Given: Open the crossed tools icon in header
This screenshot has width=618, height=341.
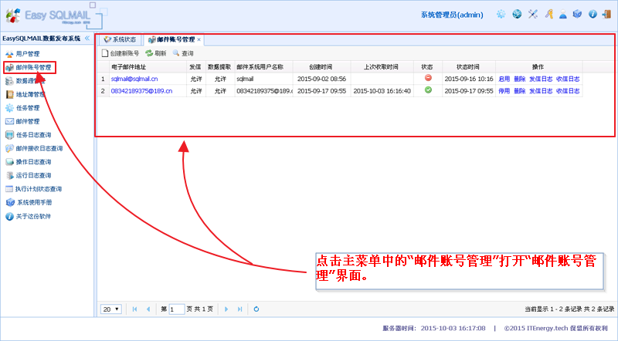Looking at the screenshot, I should (533, 15).
